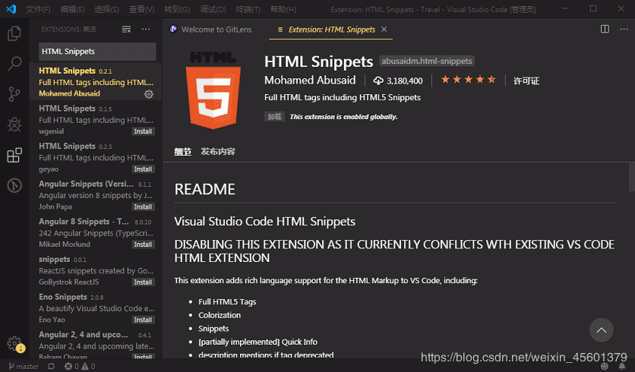
Task: Open the Search view in activity bar
Action: click(14, 64)
